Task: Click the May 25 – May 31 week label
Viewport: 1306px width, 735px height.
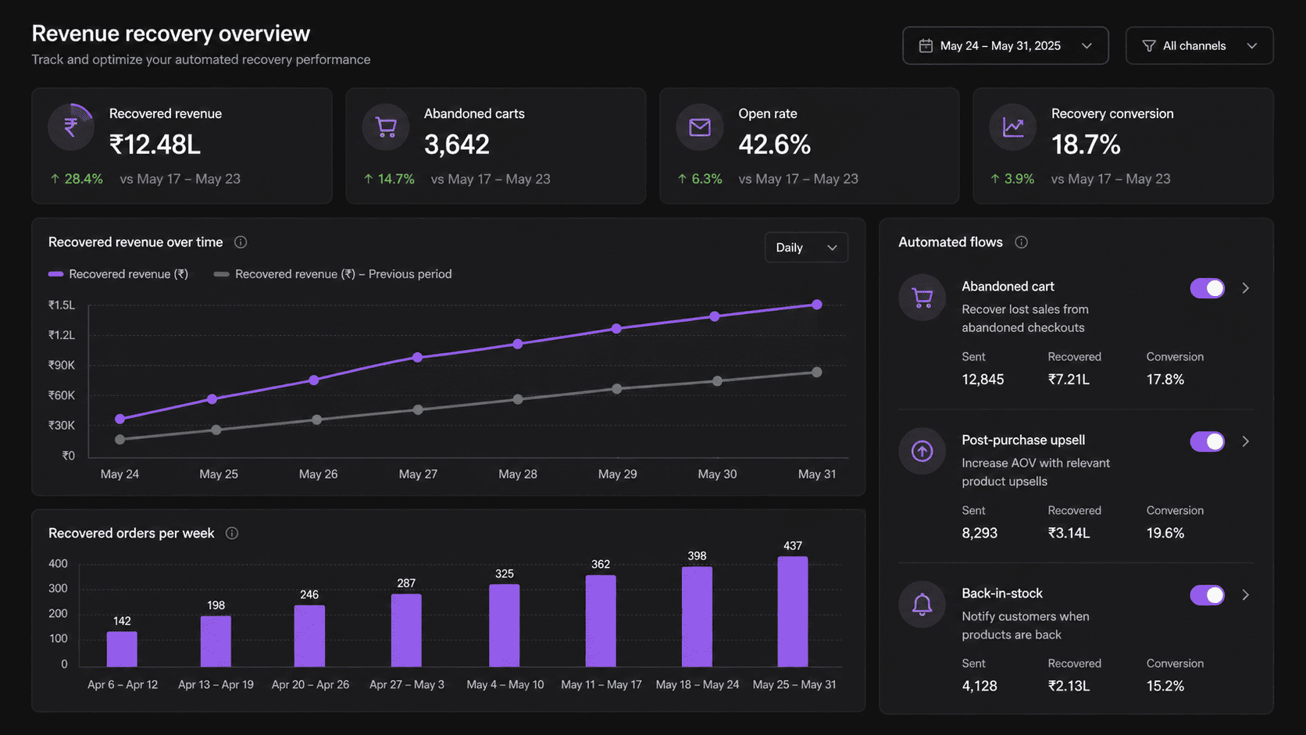Action: 794,685
